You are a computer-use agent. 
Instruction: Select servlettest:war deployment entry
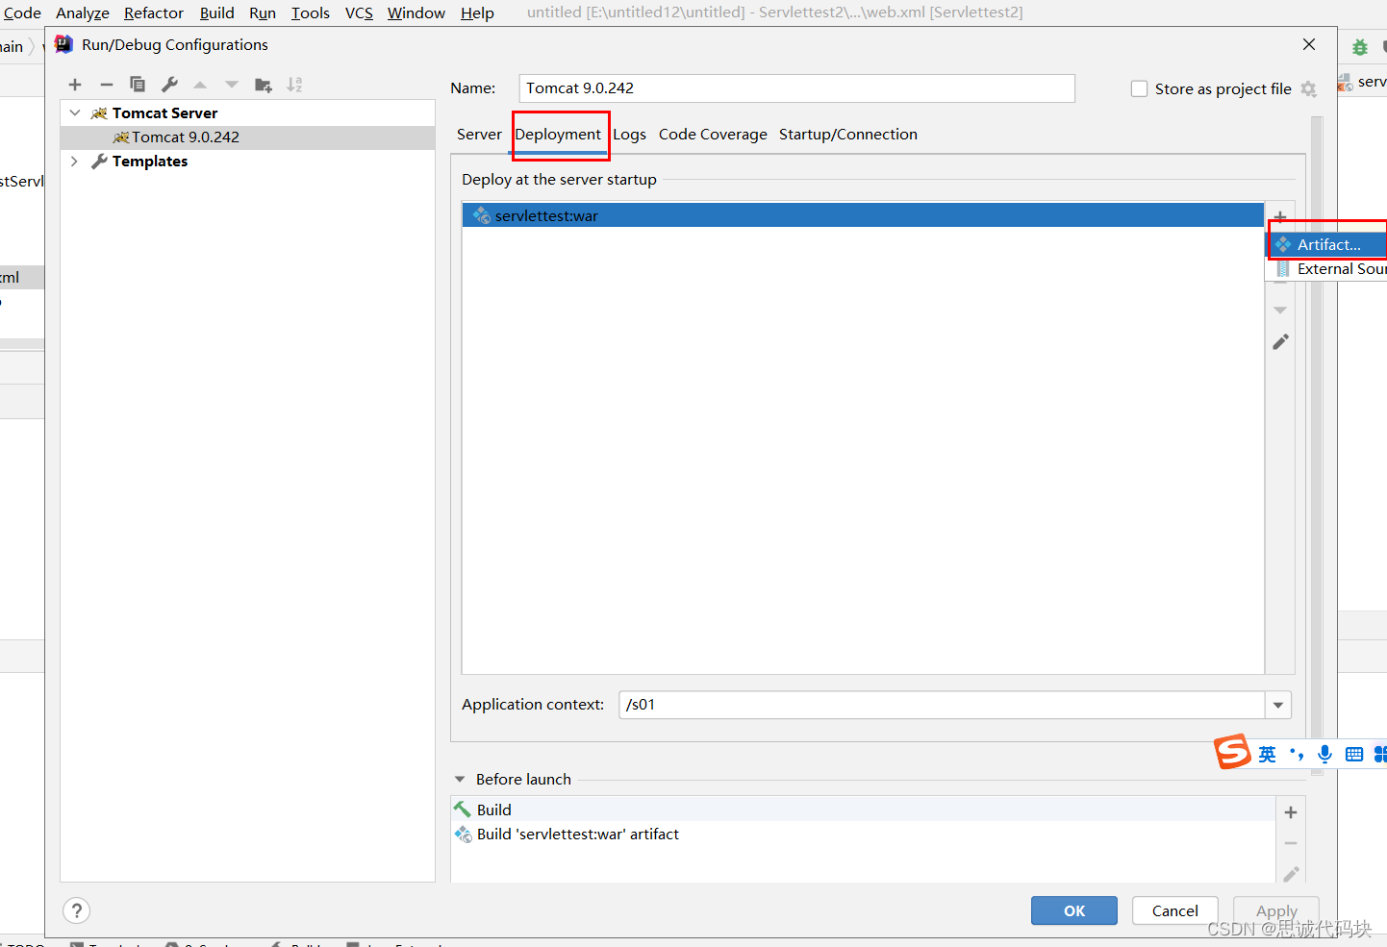tap(863, 215)
